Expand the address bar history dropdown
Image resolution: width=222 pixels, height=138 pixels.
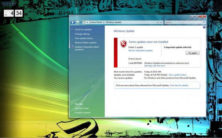click(x=157, y=22)
